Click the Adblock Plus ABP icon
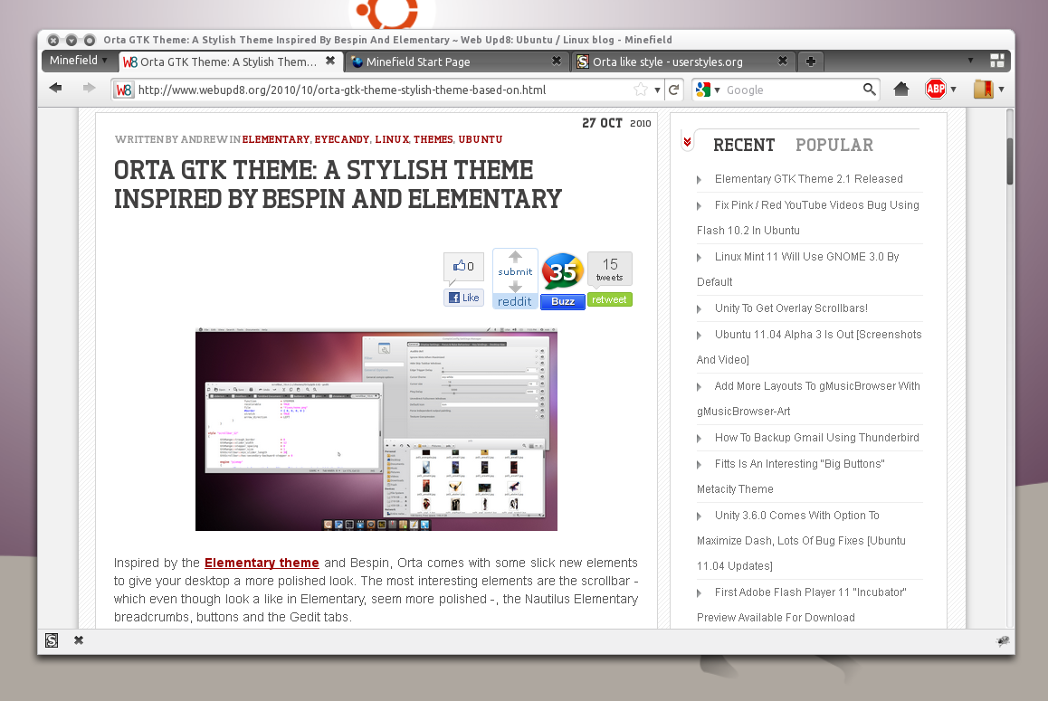The image size is (1048, 701). pyautogui.click(x=936, y=89)
